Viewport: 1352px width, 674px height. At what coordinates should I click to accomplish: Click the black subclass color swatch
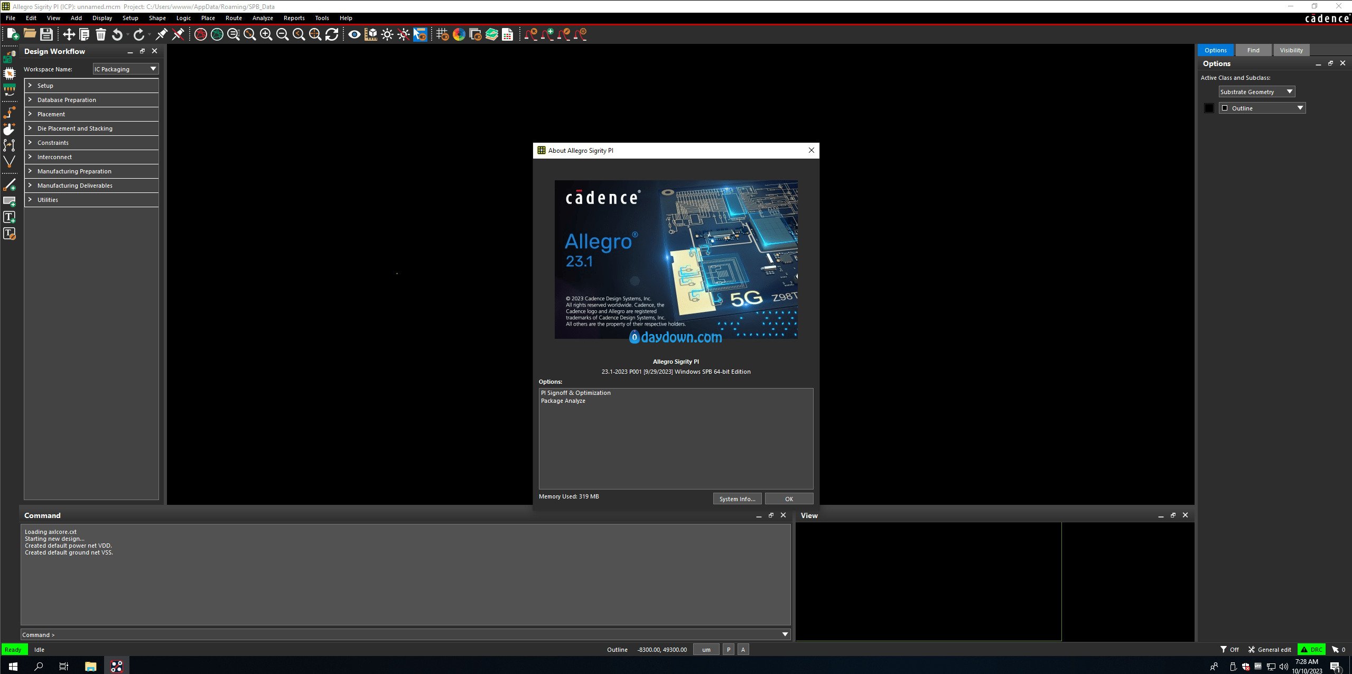click(1209, 108)
